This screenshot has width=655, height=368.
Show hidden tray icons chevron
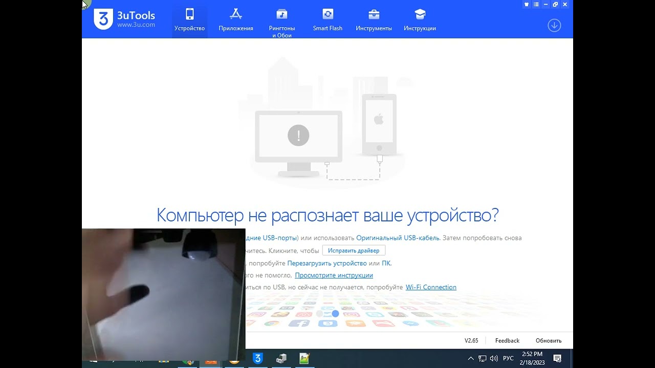471,358
